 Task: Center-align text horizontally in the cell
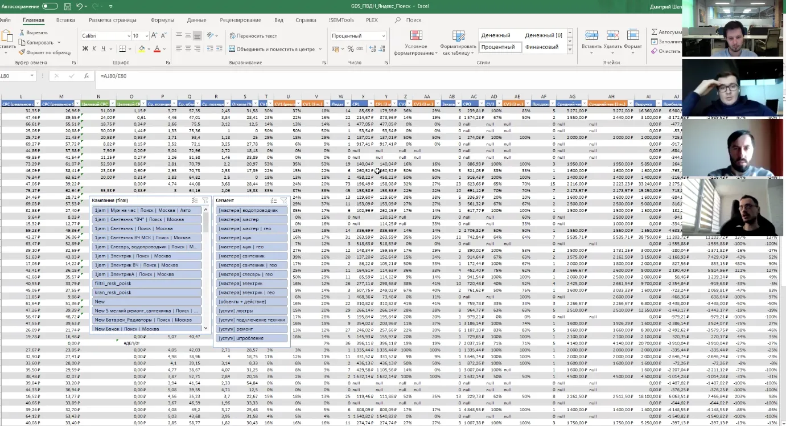tap(188, 48)
